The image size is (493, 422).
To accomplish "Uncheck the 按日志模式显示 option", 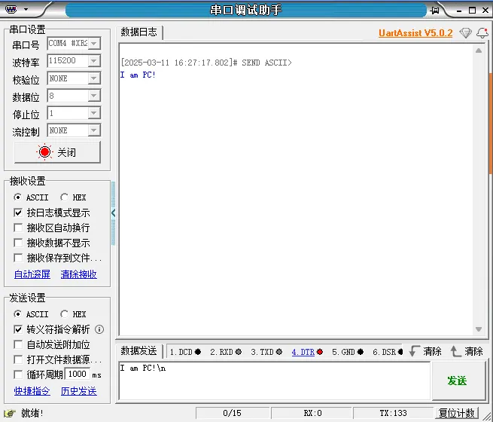I will click(19, 213).
